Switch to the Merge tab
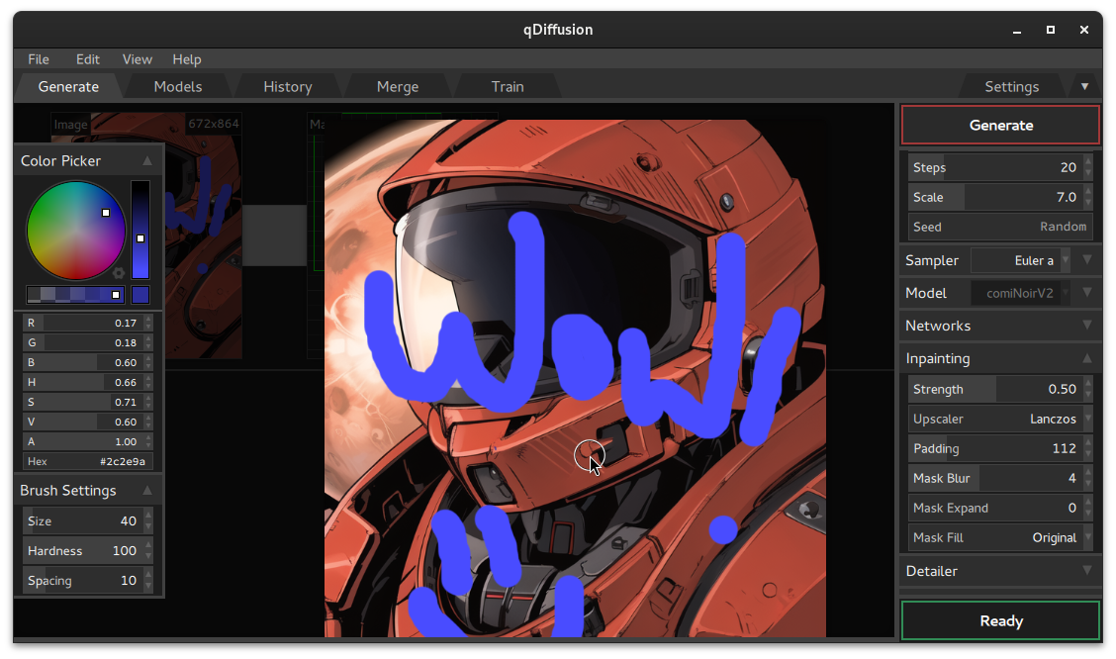 (x=397, y=87)
